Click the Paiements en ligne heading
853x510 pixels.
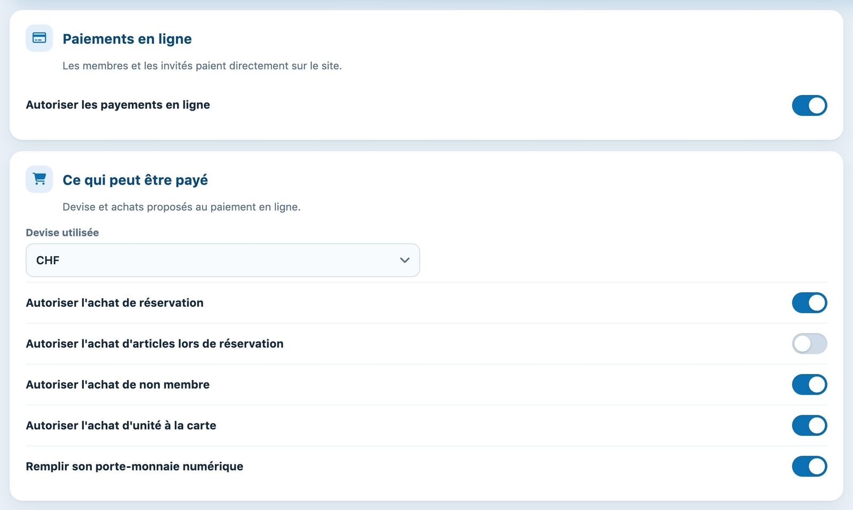tap(127, 39)
